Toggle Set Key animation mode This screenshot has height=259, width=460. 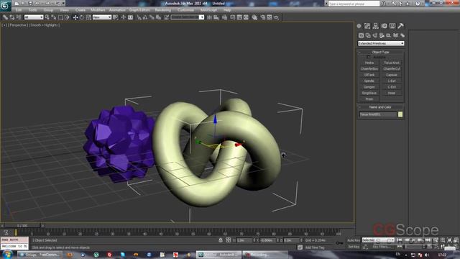354,247
